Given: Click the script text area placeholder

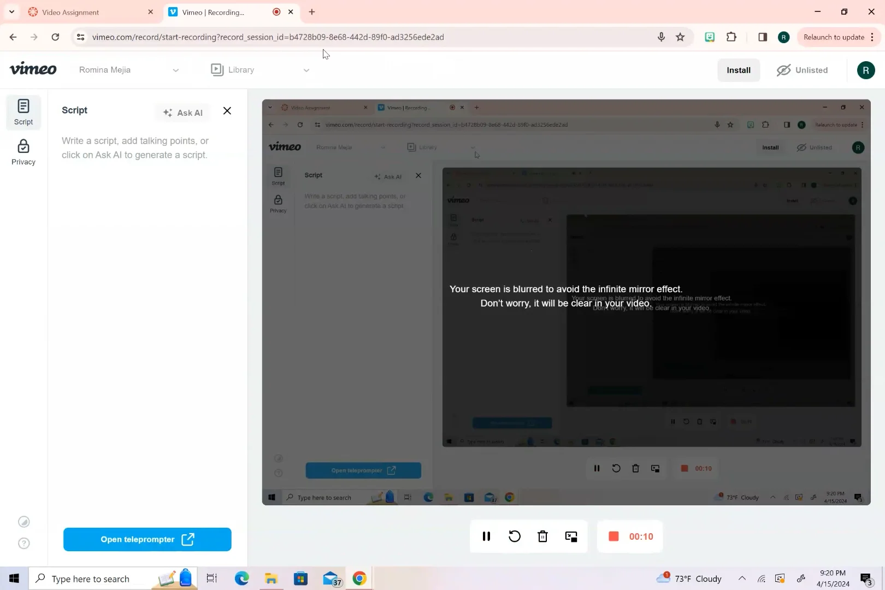Looking at the screenshot, I should tap(135, 148).
